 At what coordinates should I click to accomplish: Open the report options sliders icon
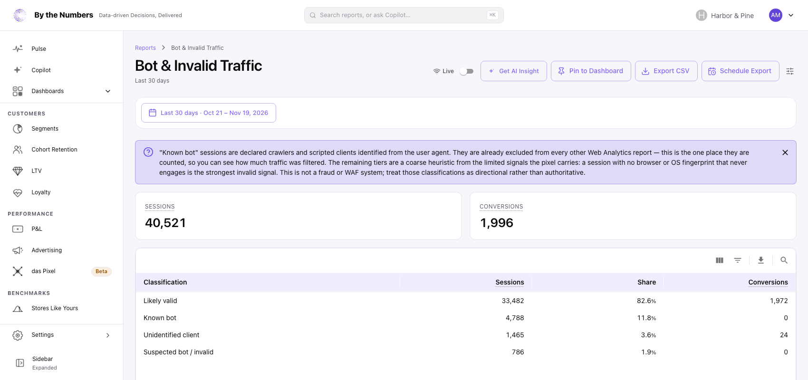pos(790,71)
